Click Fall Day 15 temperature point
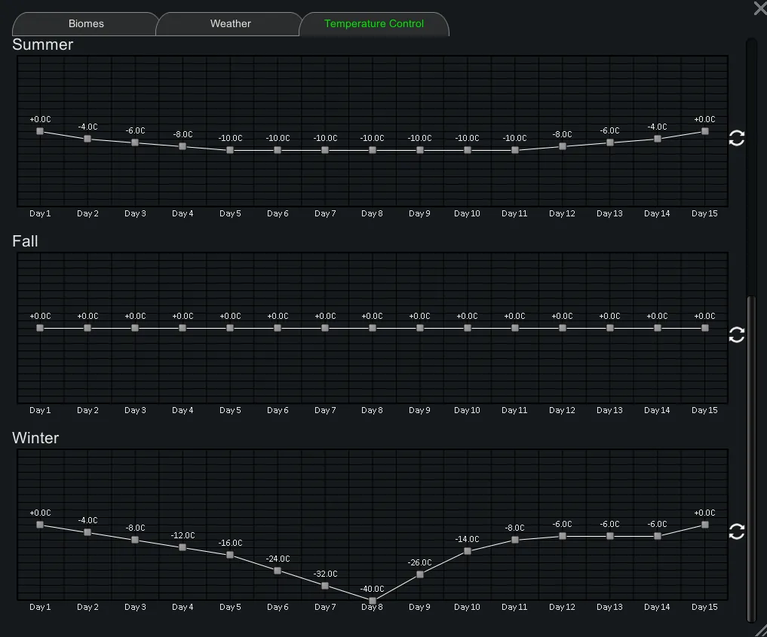 click(x=705, y=328)
